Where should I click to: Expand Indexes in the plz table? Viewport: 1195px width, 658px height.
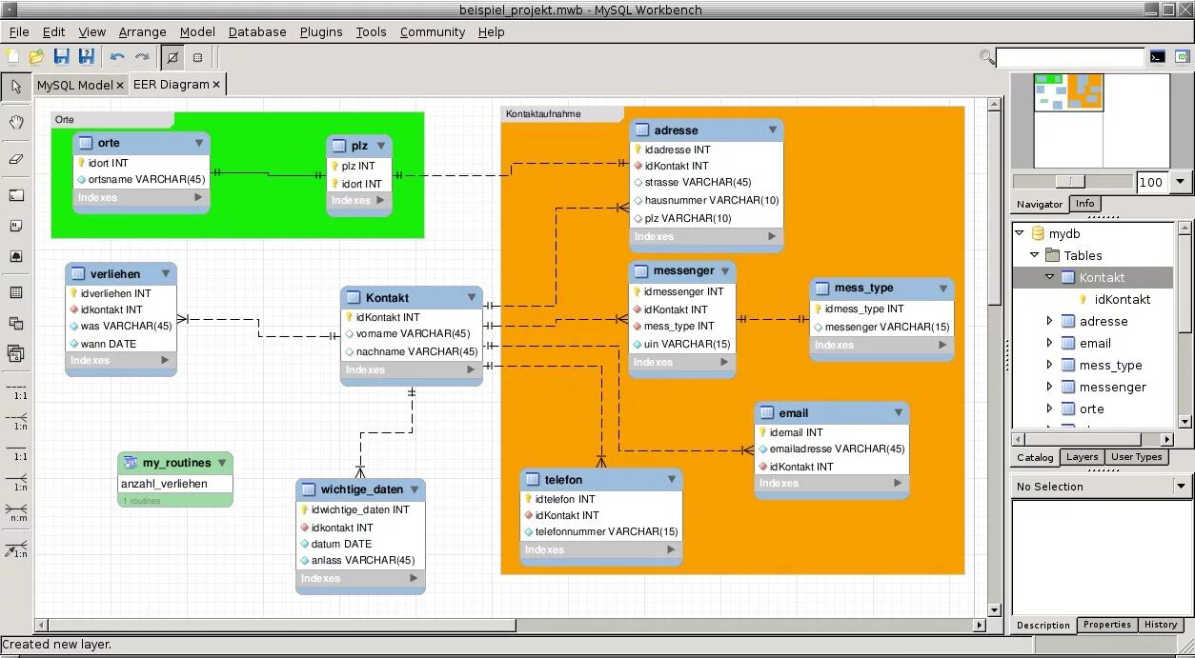tap(382, 200)
